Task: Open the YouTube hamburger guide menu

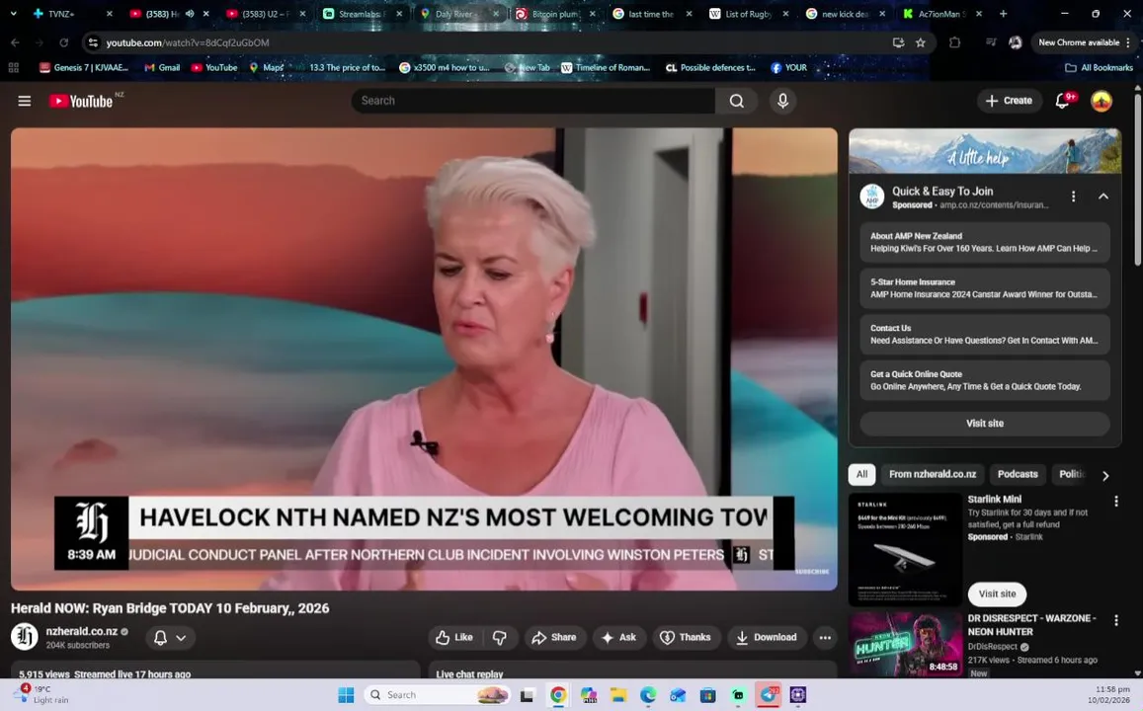Action: click(x=24, y=101)
